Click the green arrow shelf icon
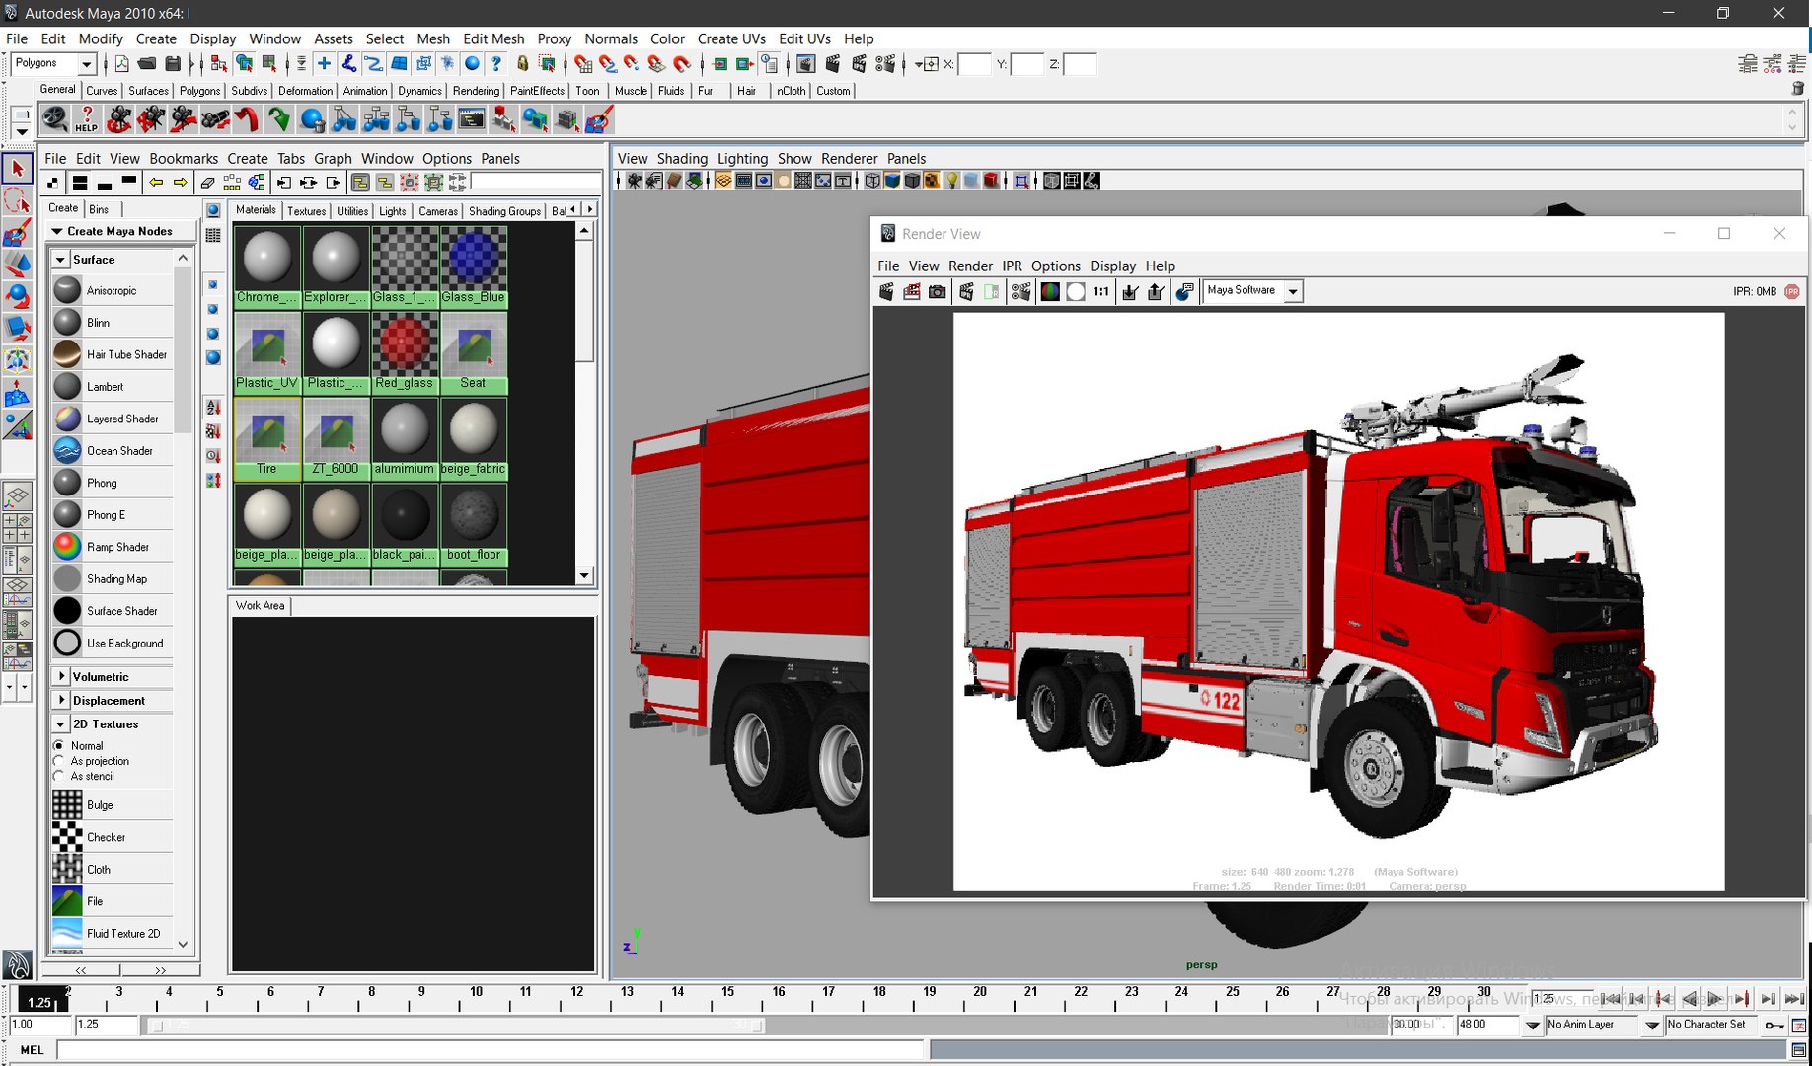The image size is (1812, 1066). 279,120
